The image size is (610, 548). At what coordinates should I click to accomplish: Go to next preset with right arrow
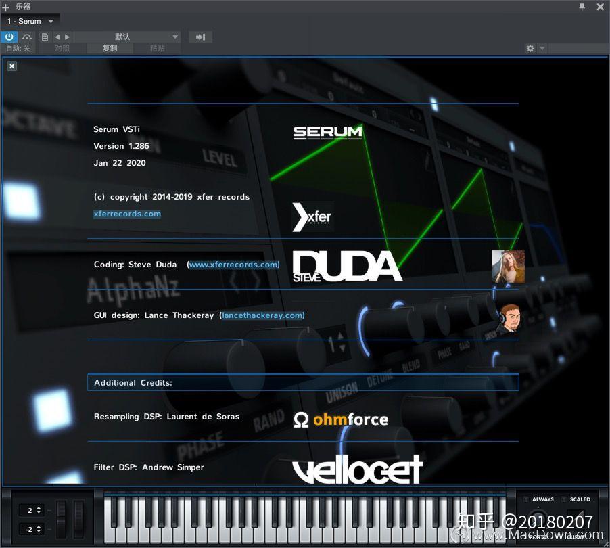coord(67,37)
